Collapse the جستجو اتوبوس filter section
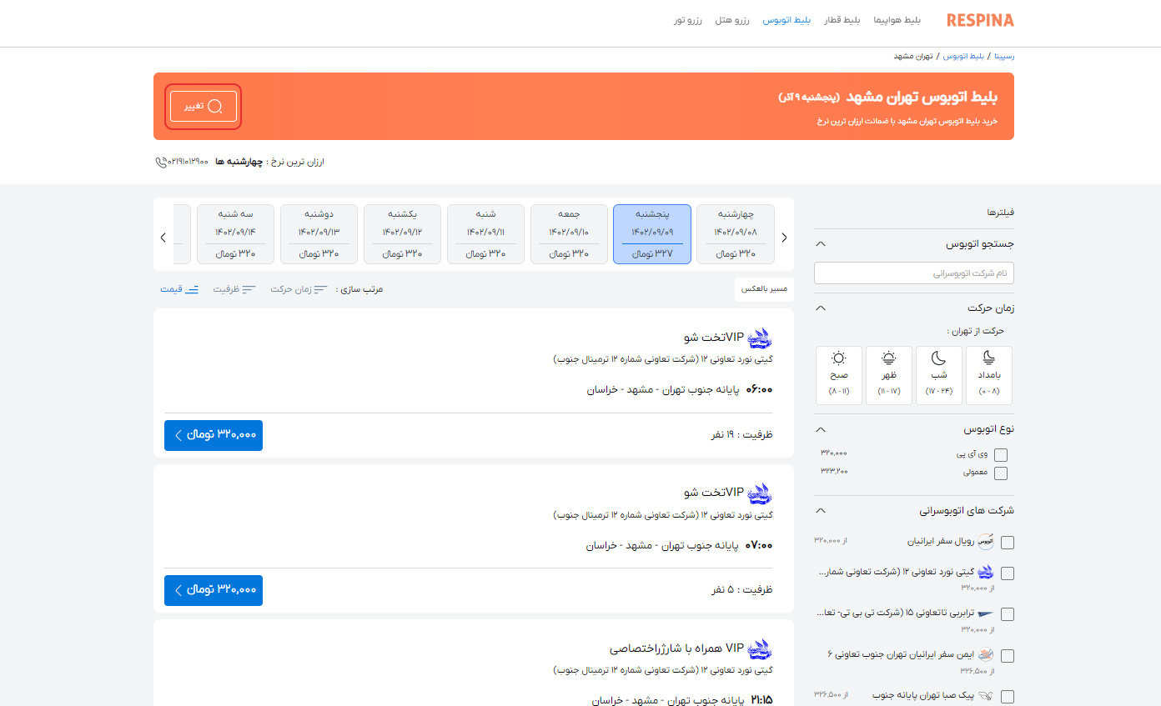Viewport: 1161px width, 706px height. [820, 243]
